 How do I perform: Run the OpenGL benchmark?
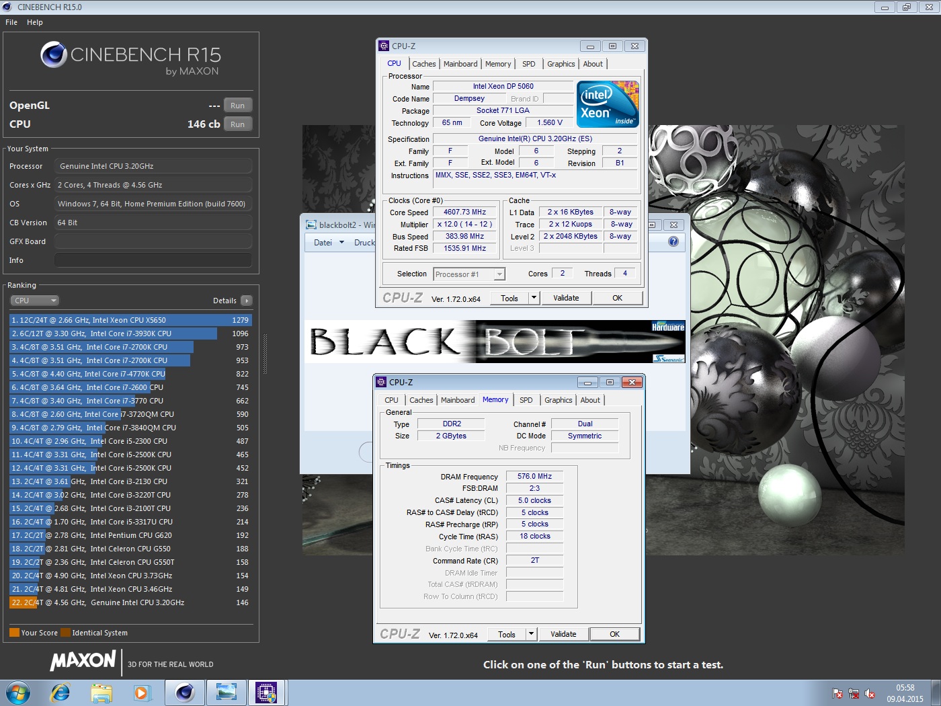click(x=237, y=106)
